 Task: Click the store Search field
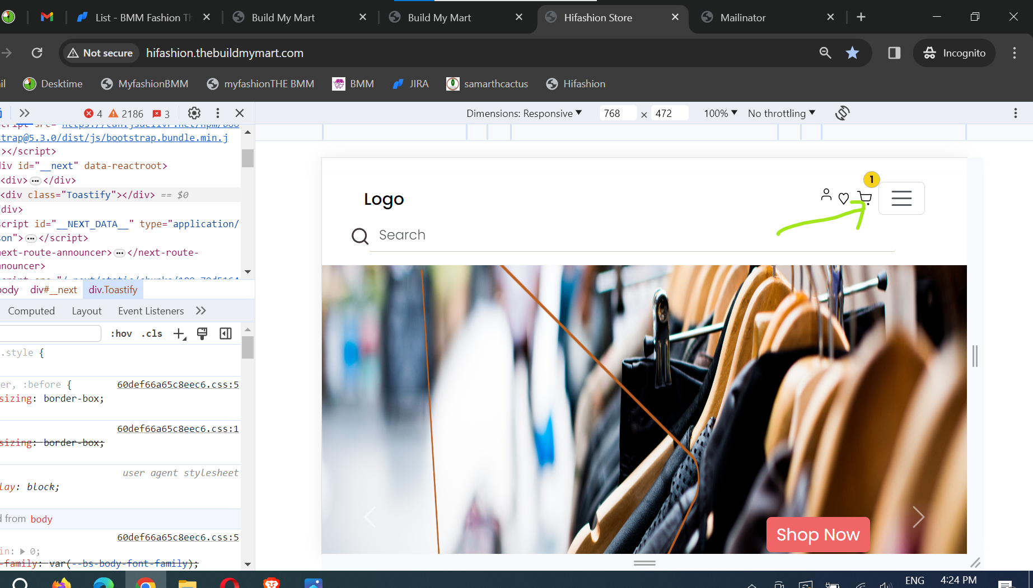pyautogui.click(x=632, y=236)
